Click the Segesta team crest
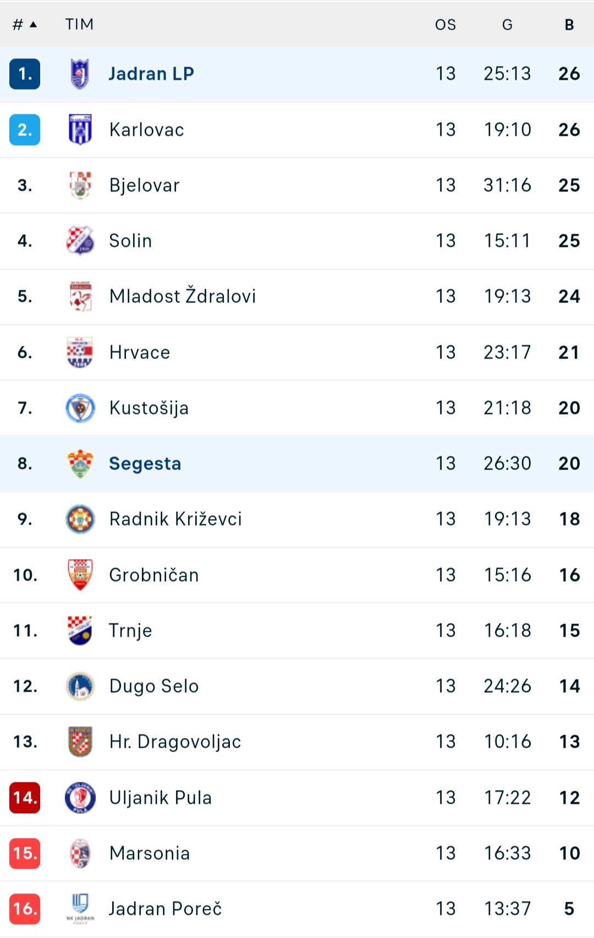Image resolution: width=594 pixels, height=938 pixels. coord(80,464)
